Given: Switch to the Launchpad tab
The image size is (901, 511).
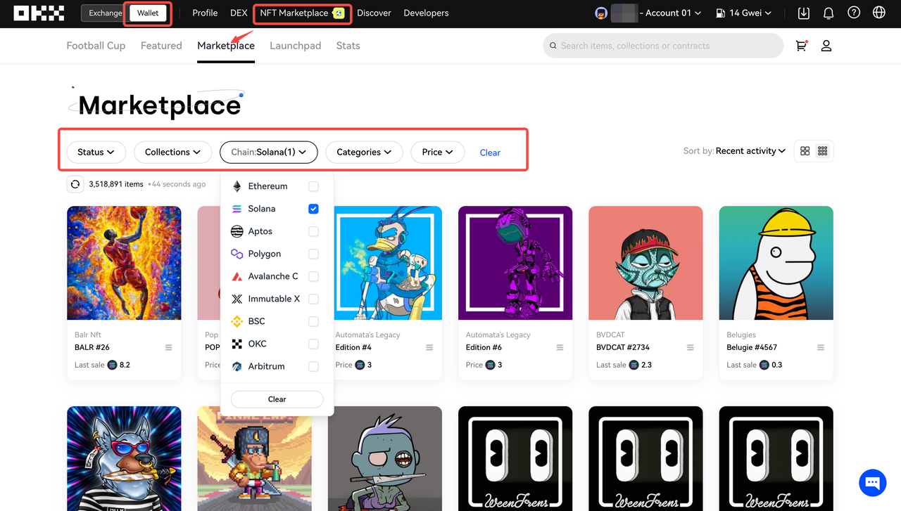Looking at the screenshot, I should (x=295, y=46).
